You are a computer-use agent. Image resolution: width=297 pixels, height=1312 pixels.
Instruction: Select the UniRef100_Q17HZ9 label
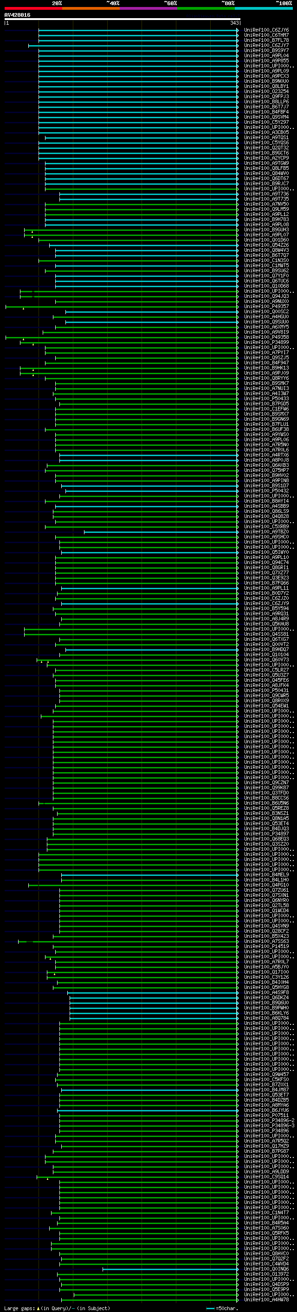tap(266, 1146)
